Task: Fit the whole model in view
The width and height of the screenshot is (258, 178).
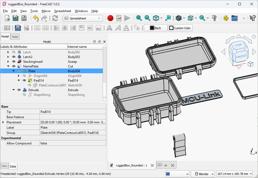Action: tap(139, 18)
